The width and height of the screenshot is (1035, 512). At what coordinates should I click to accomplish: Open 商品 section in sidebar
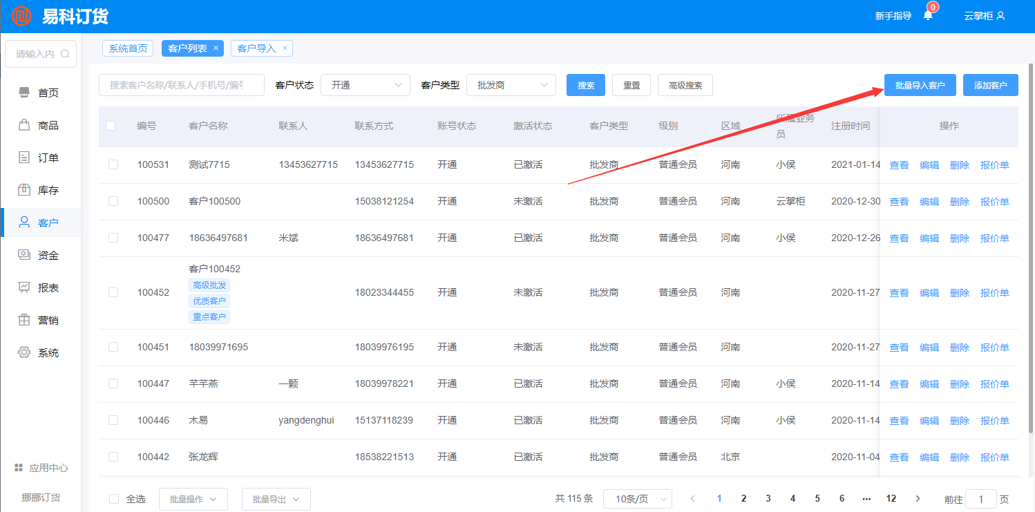click(40, 125)
